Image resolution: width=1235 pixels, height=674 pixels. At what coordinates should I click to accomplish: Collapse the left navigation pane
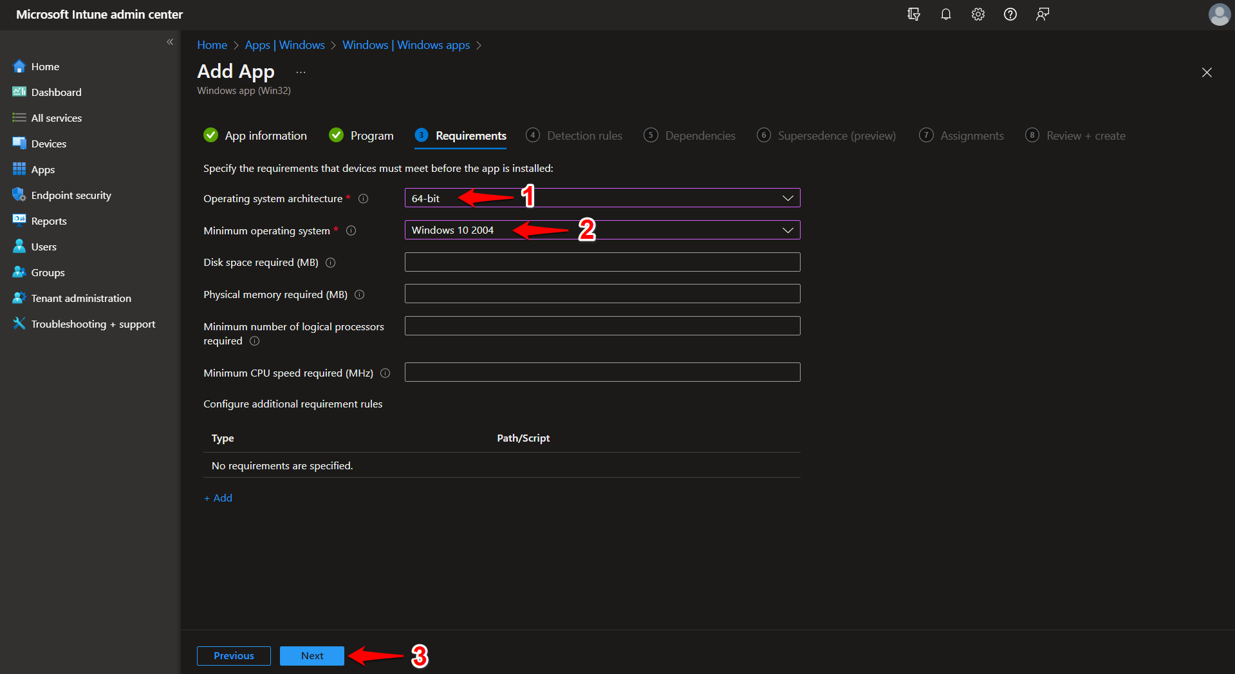click(x=171, y=42)
